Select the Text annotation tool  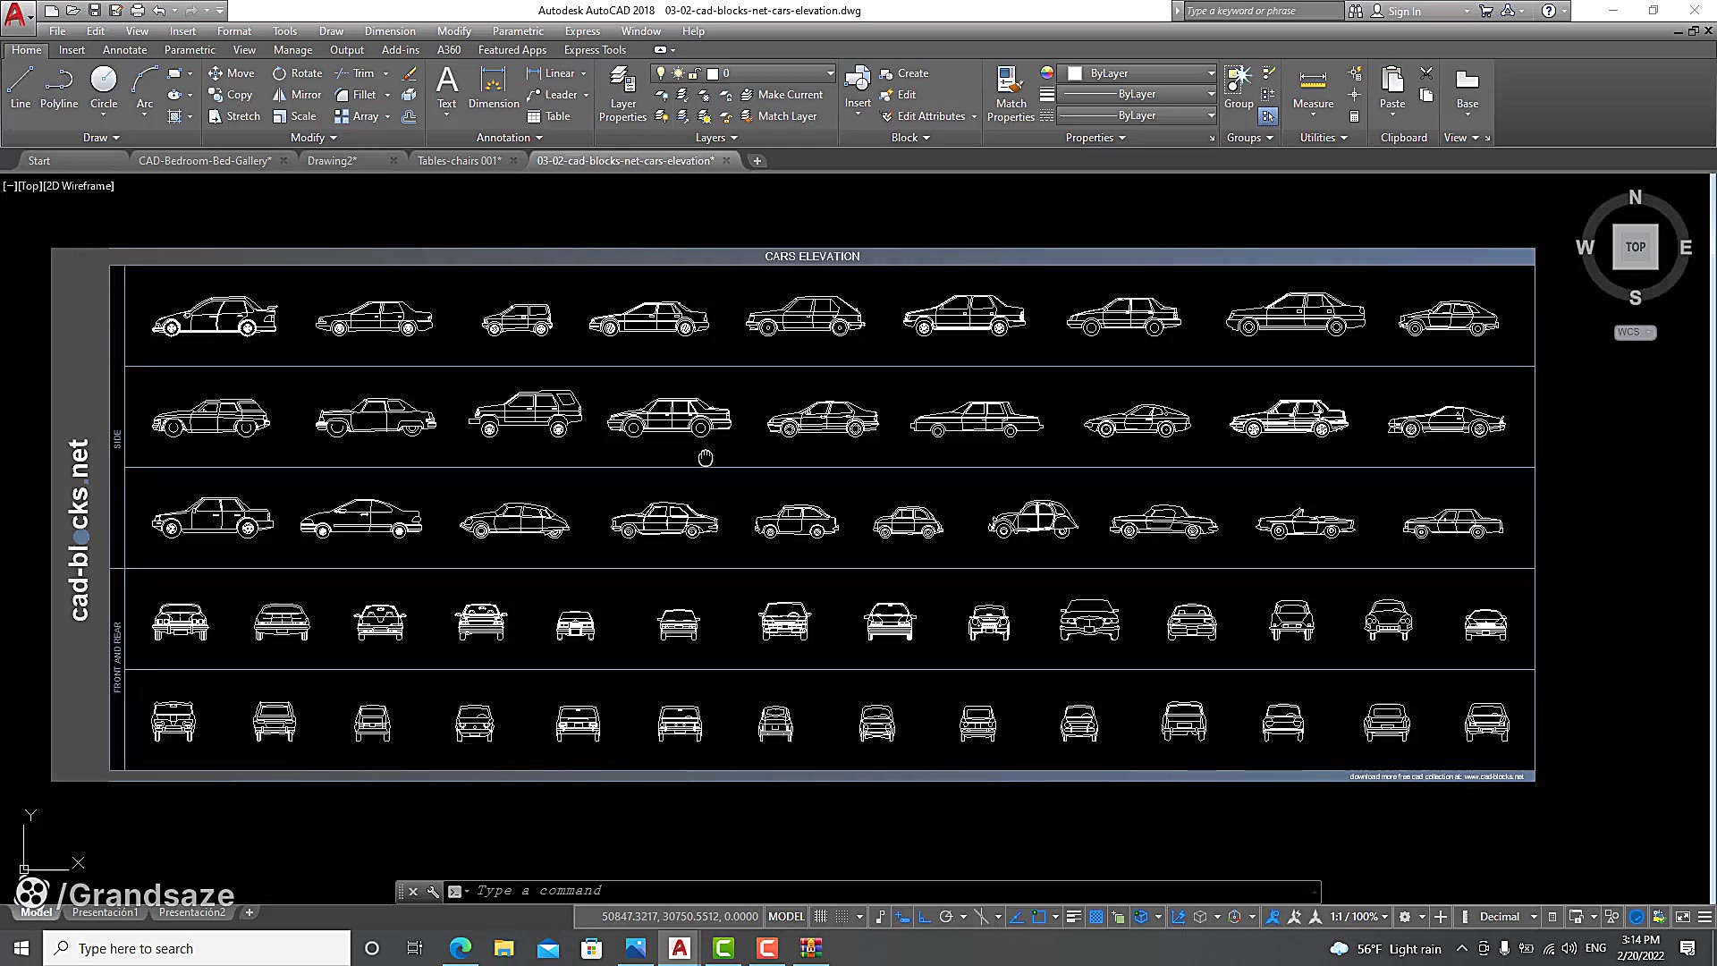(447, 88)
